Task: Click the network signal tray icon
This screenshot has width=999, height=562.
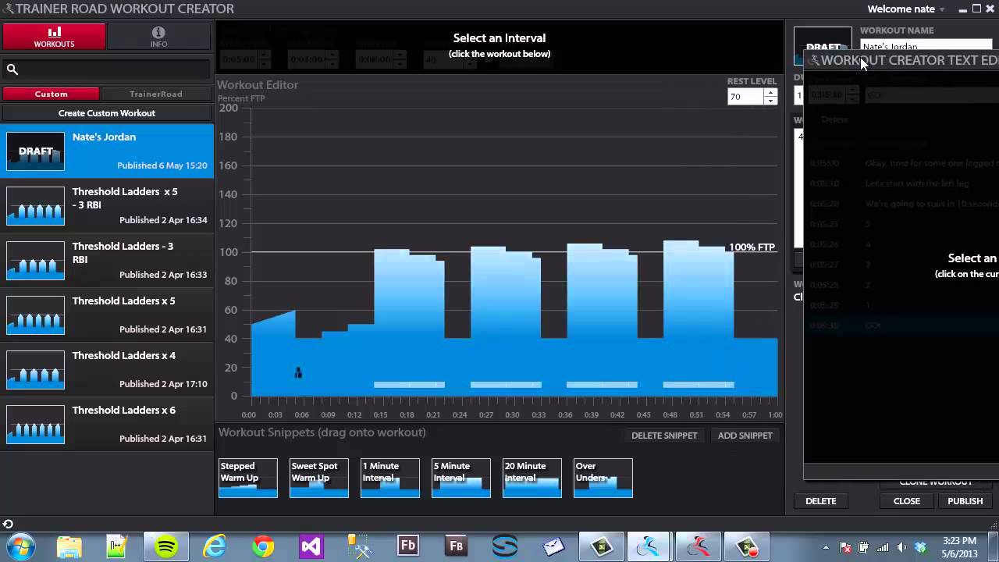Action: pyautogui.click(x=883, y=547)
